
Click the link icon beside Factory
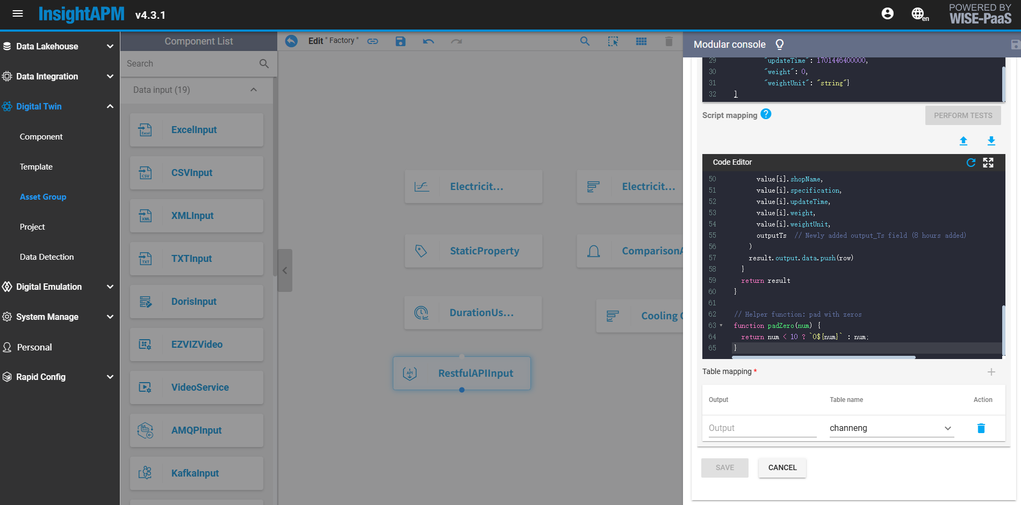point(372,41)
